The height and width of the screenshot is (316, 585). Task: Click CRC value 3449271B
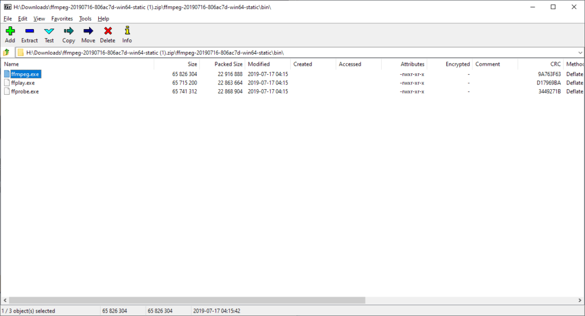tap(550, 91)
